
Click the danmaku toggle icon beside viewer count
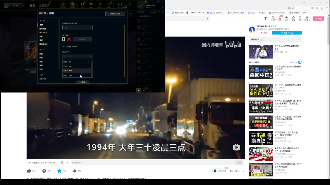(62, 162)
